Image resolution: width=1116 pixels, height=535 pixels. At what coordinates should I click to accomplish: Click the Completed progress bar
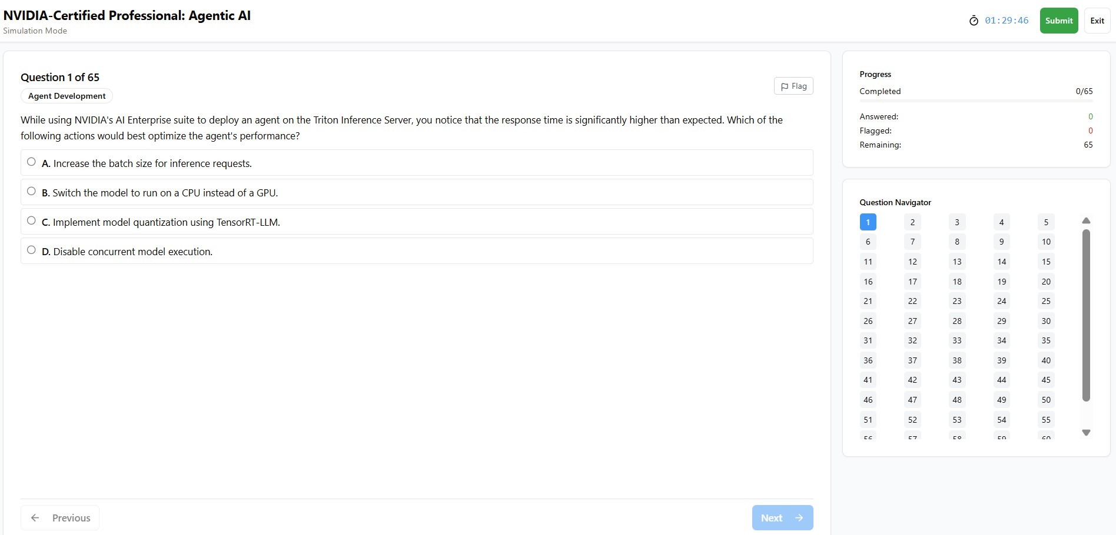(976, 101)
